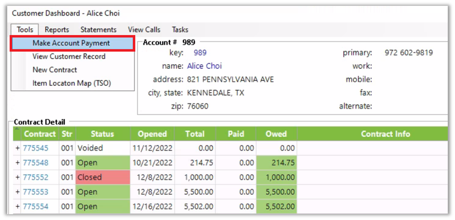Open Item Locaton Map (TSO)
Screen dimensions: 455x220
[x=71, y=83]
